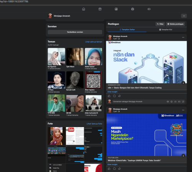Click Lihat insight under the n8n Slack post

tap(112, 92)
